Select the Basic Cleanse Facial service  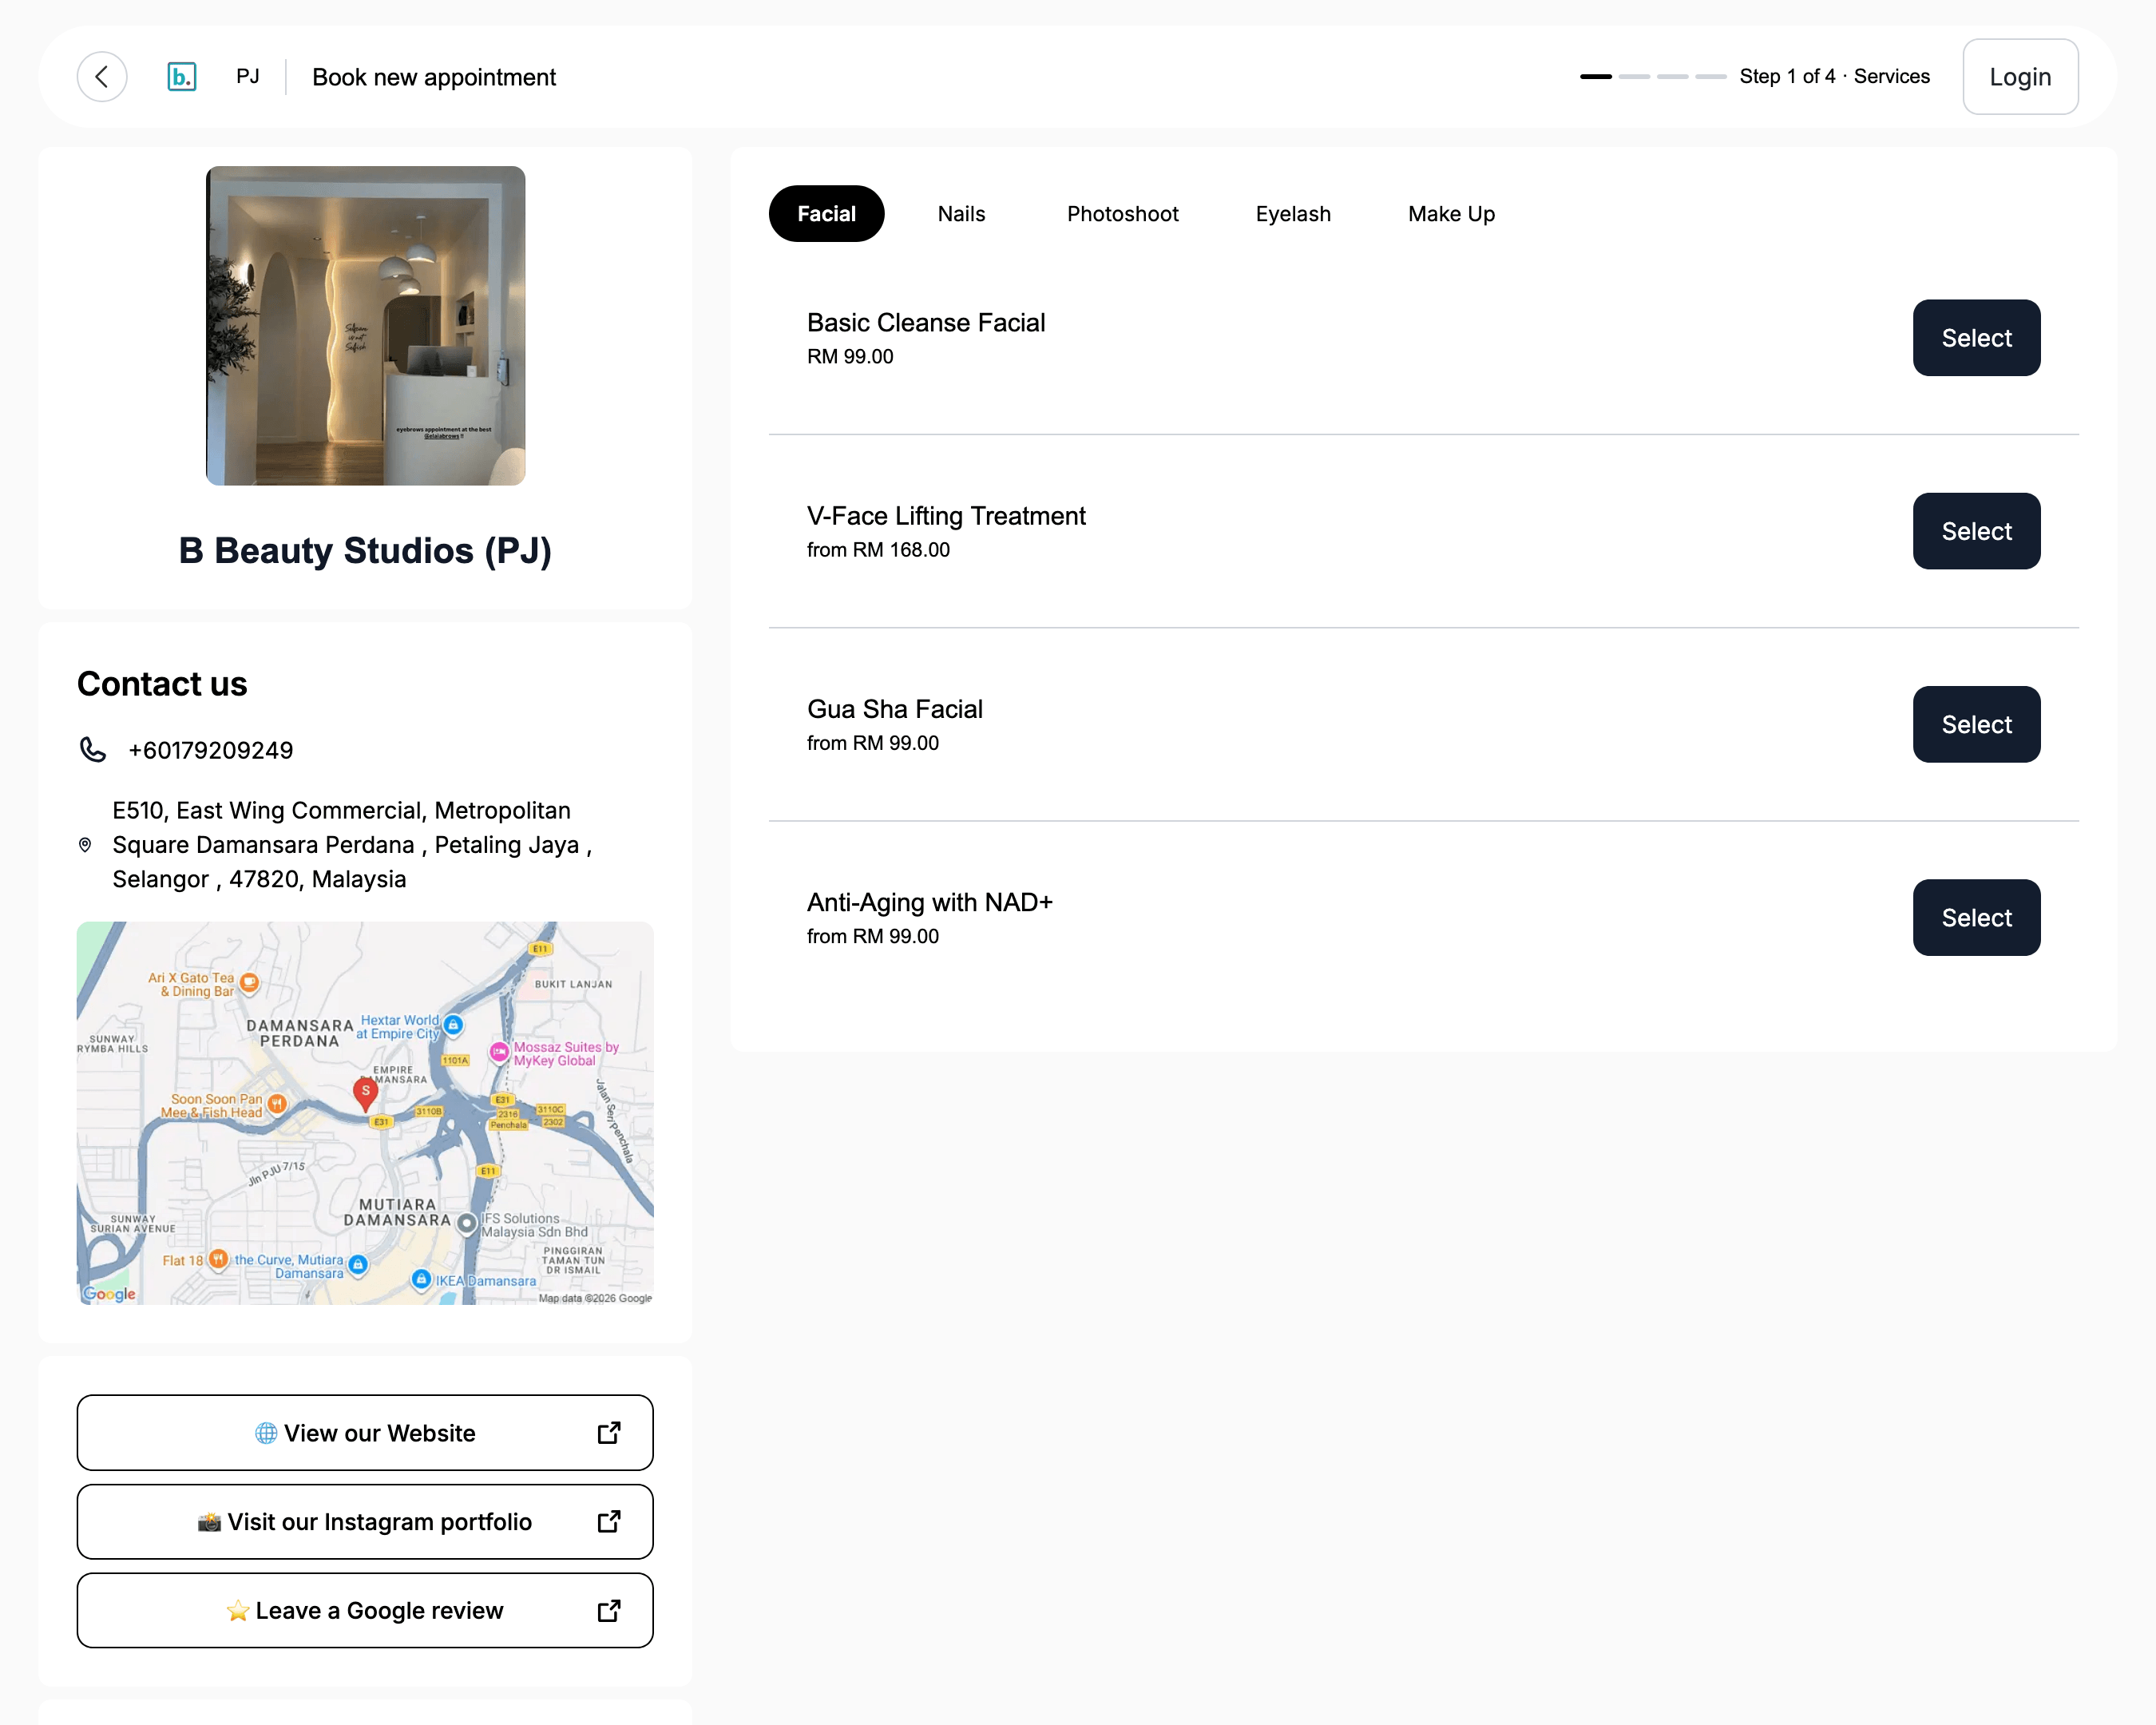pos(1976,338)
